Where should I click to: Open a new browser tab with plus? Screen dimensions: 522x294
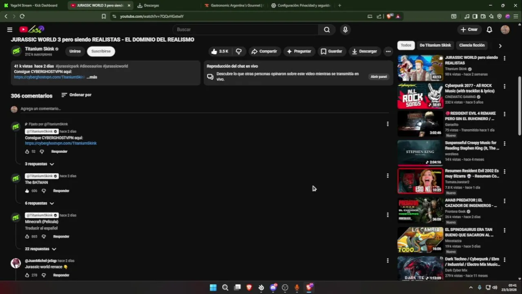point(339,5)
